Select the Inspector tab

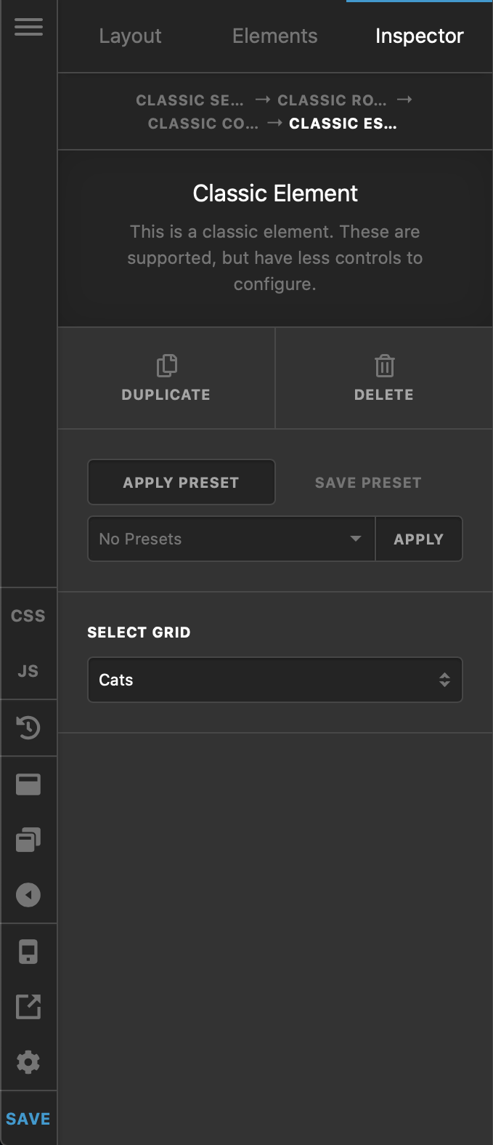(420, 36)
